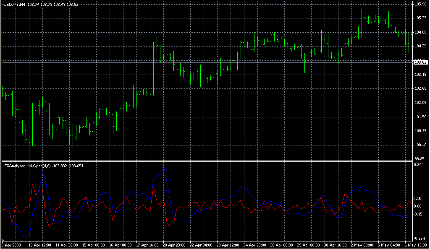Screen dimensions: 430x249
Task: Click the divider between chart and indicator window
Action: click(x=206, y=161)
